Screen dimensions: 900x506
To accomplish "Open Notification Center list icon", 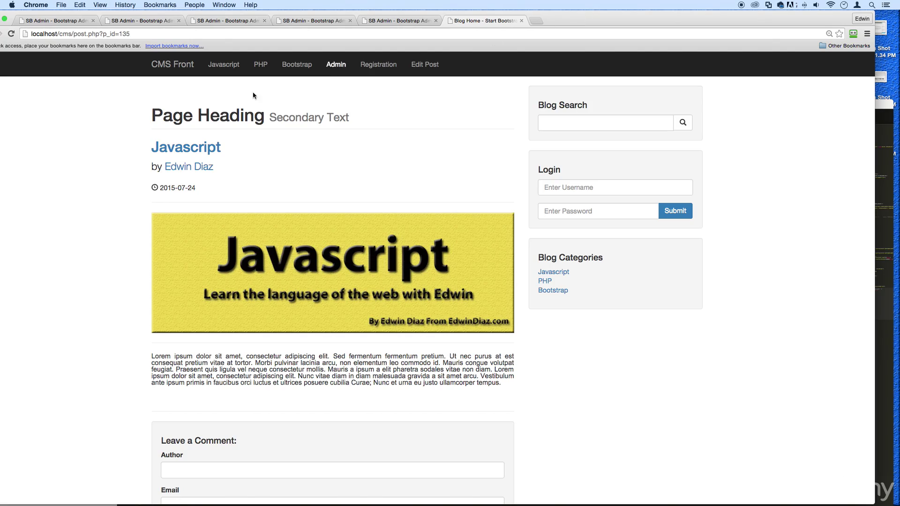I will tap(886, 5).
